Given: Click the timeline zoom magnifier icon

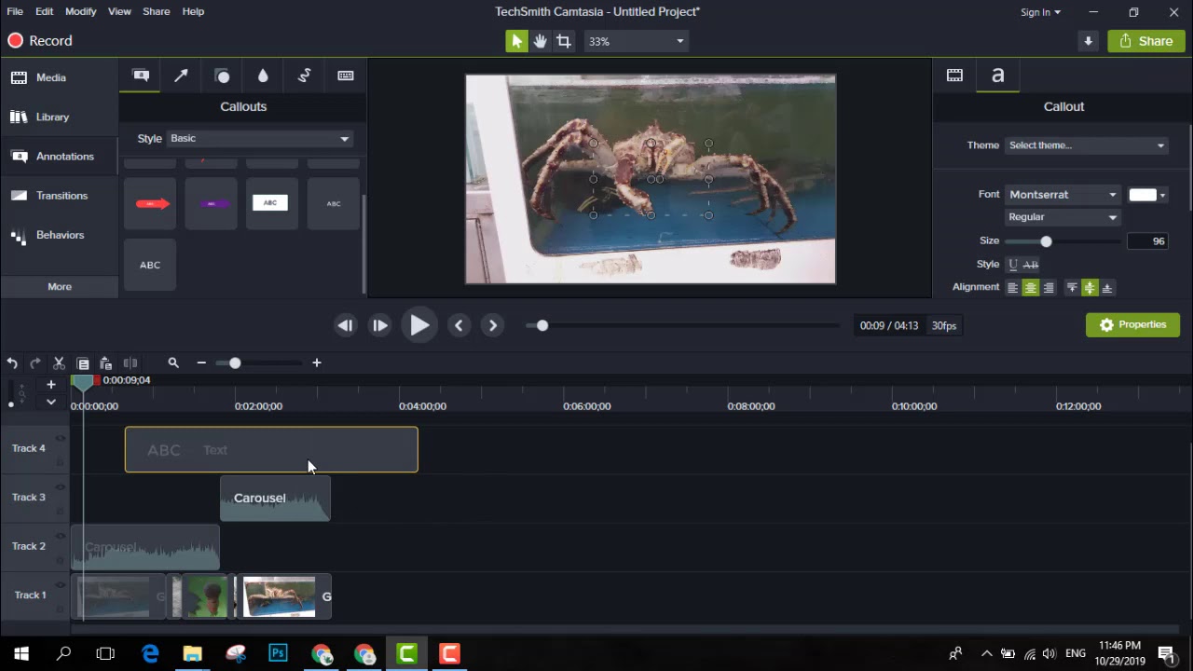Looking at the screenshot, I should click(173, 363).
